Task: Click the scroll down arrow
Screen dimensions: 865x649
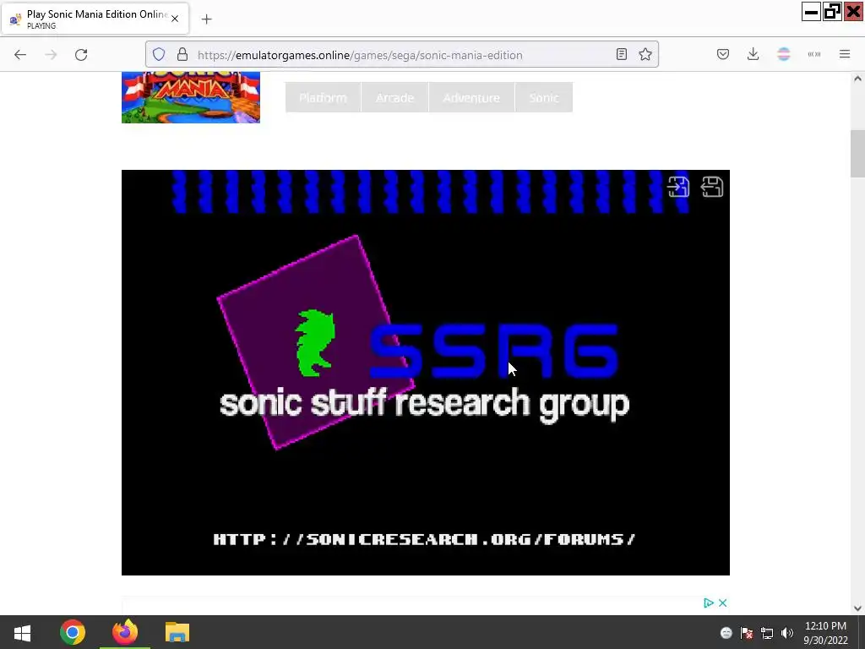Action: coord(857,608)
